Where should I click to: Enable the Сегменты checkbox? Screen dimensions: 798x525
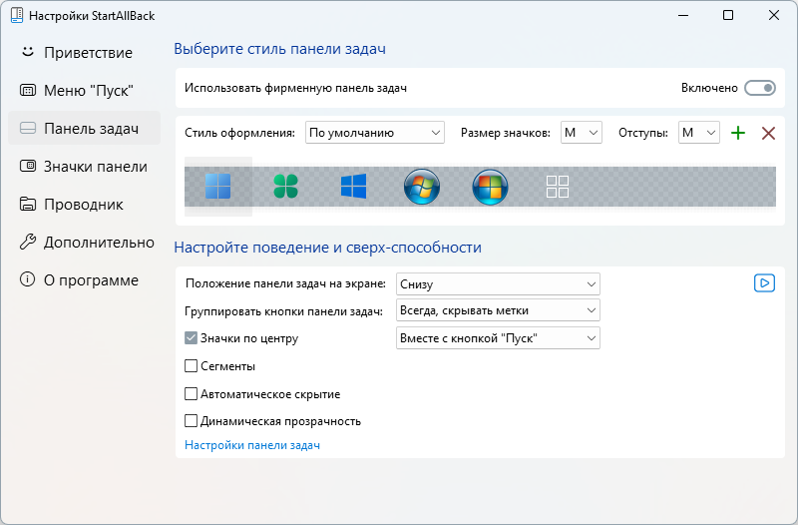pyautogui.click(x=191, y=366)
